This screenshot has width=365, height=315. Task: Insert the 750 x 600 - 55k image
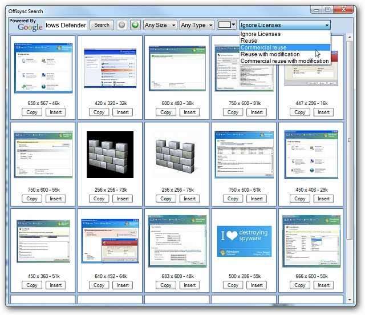point(56,199)
